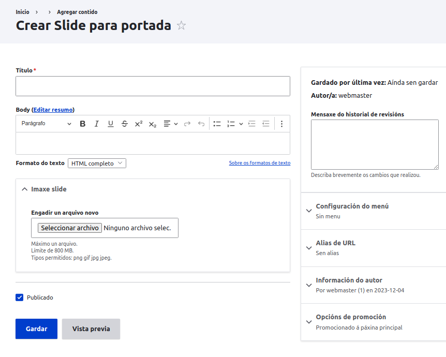Follow the Sobre os formatos de texto link
This screenshot has width=446, height=357.
[x=259, y=163]
